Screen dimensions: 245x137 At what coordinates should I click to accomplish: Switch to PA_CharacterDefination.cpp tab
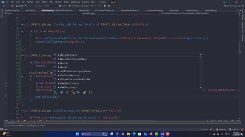105,10
